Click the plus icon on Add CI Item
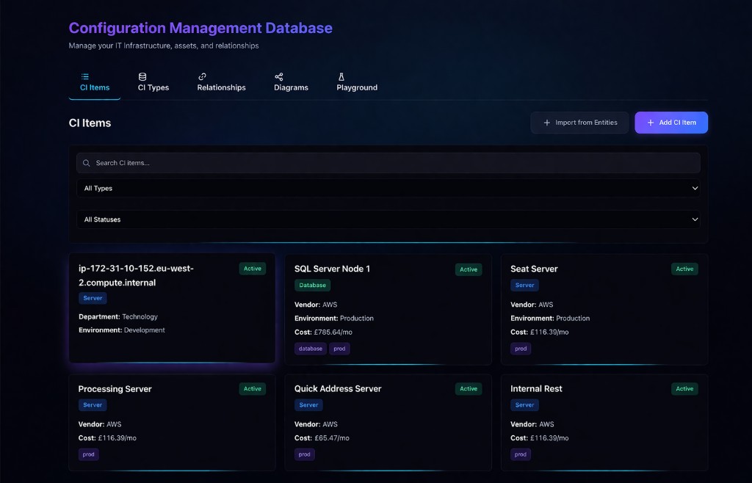The width and height of the screenshot is (752, 483). pyautogui.click(x=651, y=123)
